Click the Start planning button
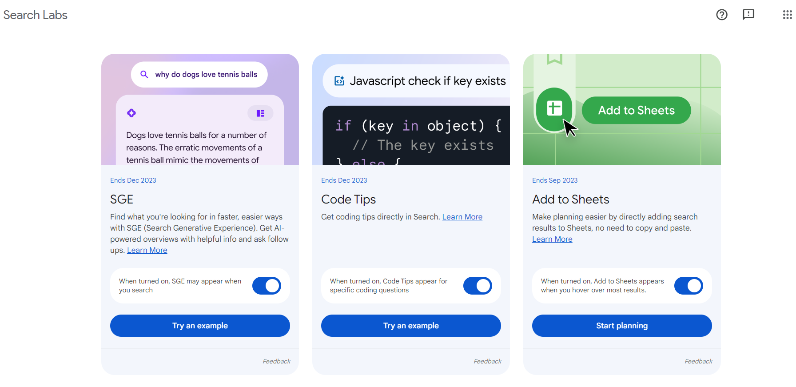 click(622, 326)
